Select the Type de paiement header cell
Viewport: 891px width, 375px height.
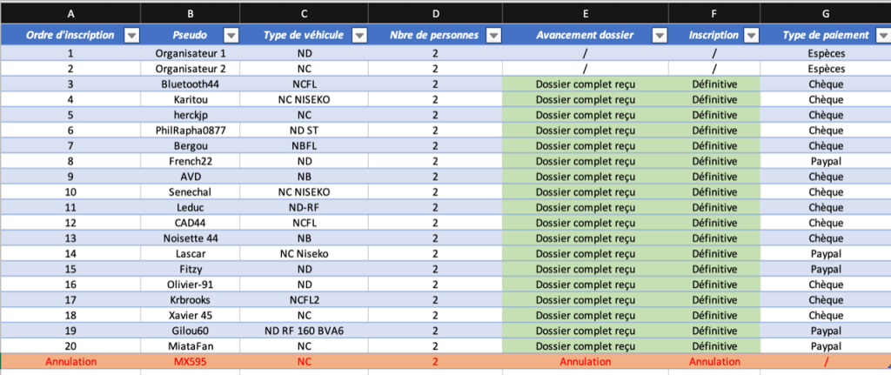pos(826,35)
